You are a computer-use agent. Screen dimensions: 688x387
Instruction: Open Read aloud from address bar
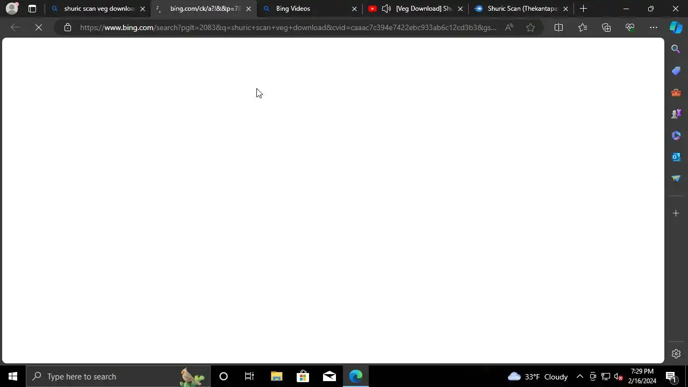[508, 27]
